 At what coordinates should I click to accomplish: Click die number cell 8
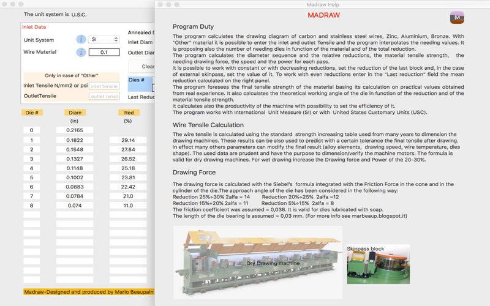pos(32,206)
